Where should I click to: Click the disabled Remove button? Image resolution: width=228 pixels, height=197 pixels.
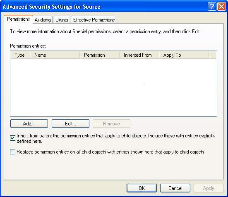click(x=111, y=124)
